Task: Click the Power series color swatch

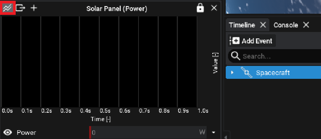Action: click(90, 133)
